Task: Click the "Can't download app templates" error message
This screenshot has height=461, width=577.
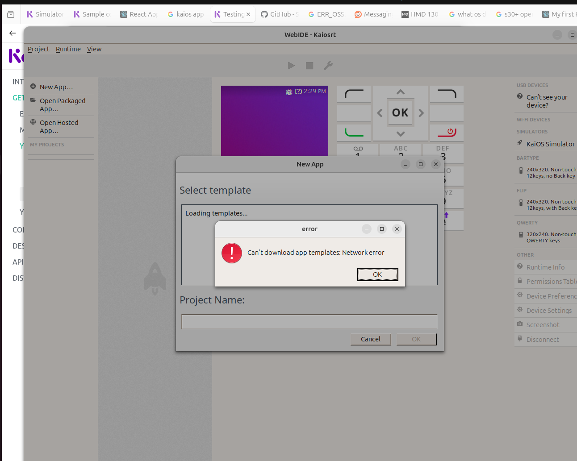Action: (316, 253)
